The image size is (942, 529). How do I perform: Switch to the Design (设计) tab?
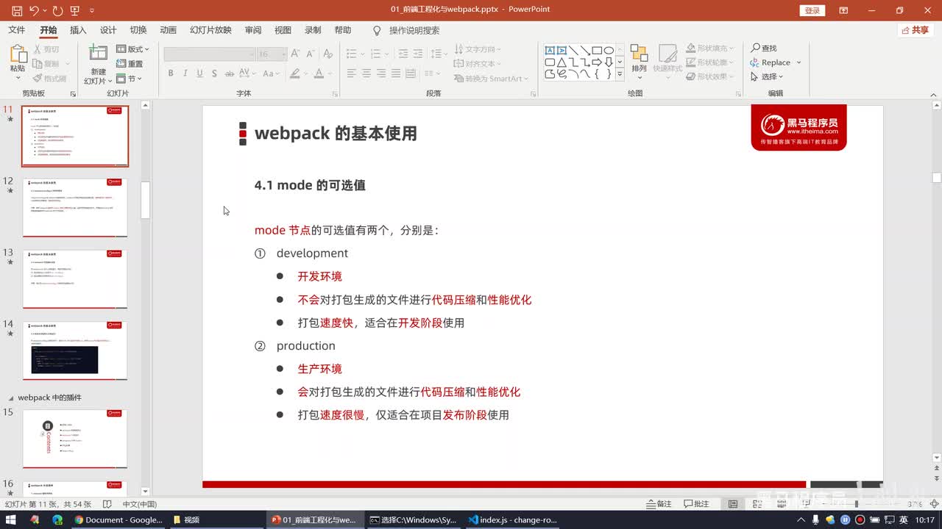[108, 30]
